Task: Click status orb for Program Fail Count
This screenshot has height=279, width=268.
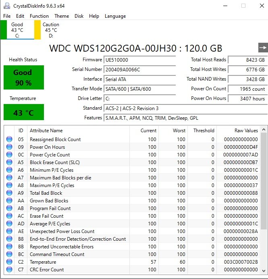Action: (x=9, y=208)
